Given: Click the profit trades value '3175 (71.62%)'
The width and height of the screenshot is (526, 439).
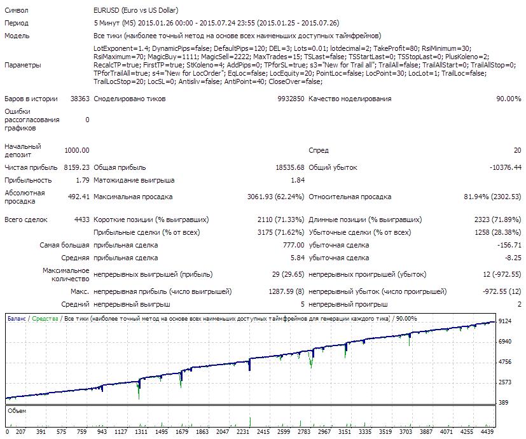Looking at the screenshot, I should tap(280, 233).
